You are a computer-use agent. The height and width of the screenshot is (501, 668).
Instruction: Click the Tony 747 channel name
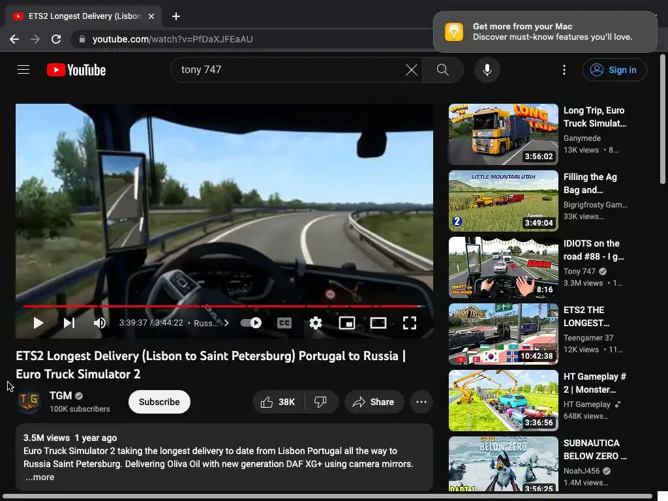click(579, 271)
